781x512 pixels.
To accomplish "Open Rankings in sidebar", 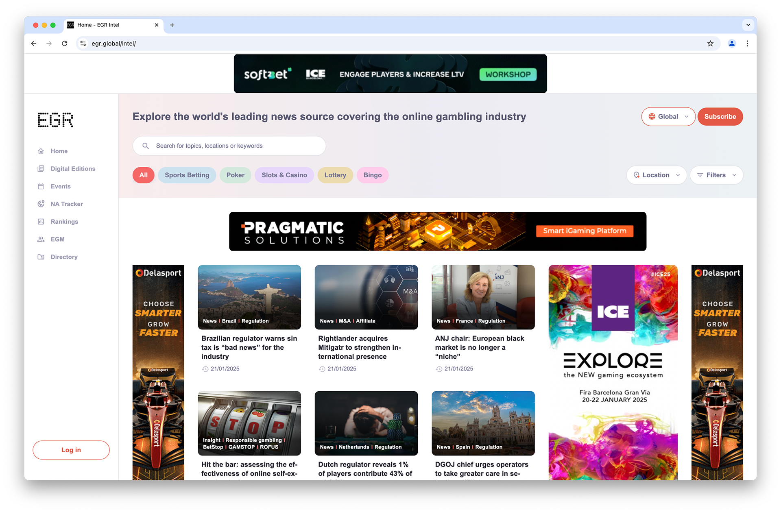I will point(64,222).
